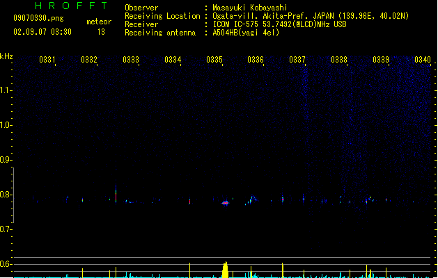Screen dimensions: 438x278
Task: Click the 0336 time marker
Action: [256, 60]
